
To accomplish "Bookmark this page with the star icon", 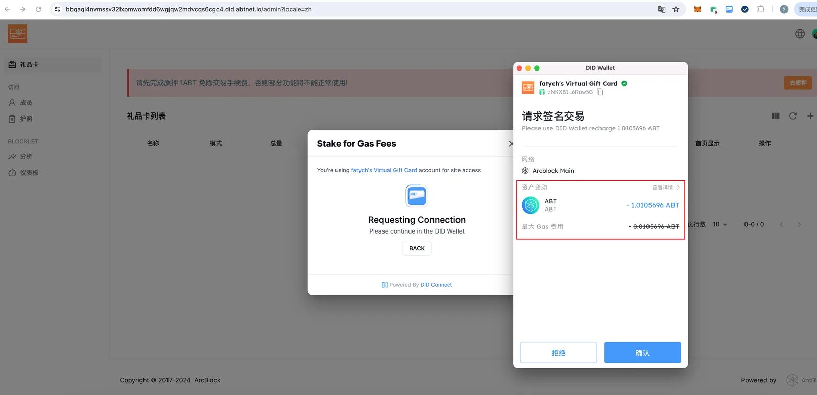I will pyautogui.click(x=676, y=9).
